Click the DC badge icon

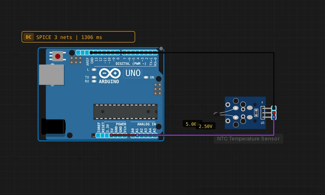point(28,37)
